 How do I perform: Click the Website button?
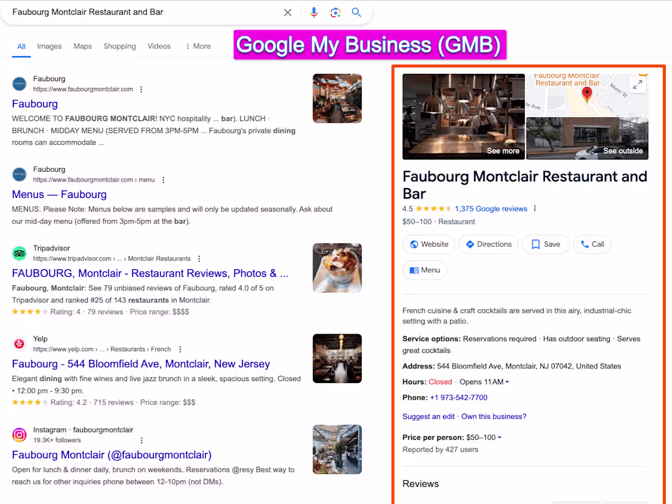(x=428, y=244)
